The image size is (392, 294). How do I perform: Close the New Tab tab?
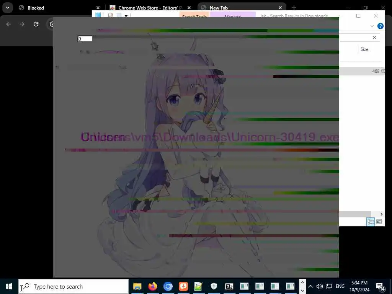280,8
